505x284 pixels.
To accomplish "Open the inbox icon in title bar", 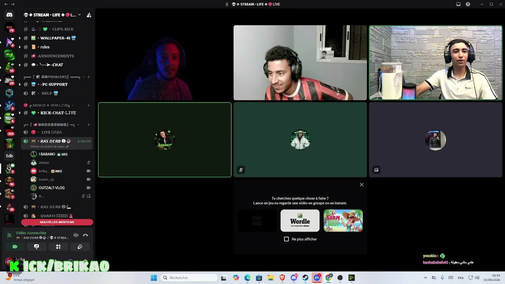I will [x=458, y=4].
